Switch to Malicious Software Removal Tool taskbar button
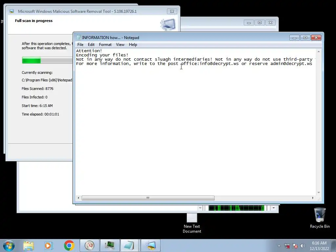The height and width of the screenshot is (252, 336). pyautogui.click(x=151, y=245)
